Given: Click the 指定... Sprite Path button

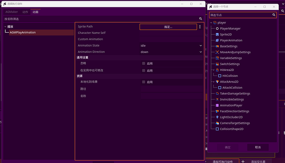Looking at the screenshot, I should coord(168,27).
